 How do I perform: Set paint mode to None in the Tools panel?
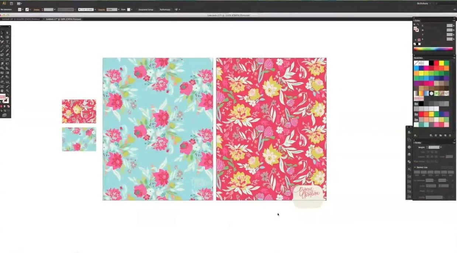tap(8, 106)
